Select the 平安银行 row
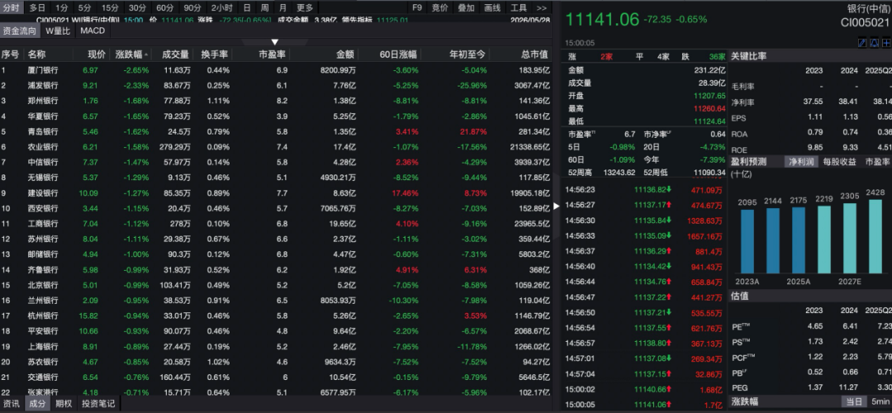Screen dimensions: 892x413 (276, 331)
